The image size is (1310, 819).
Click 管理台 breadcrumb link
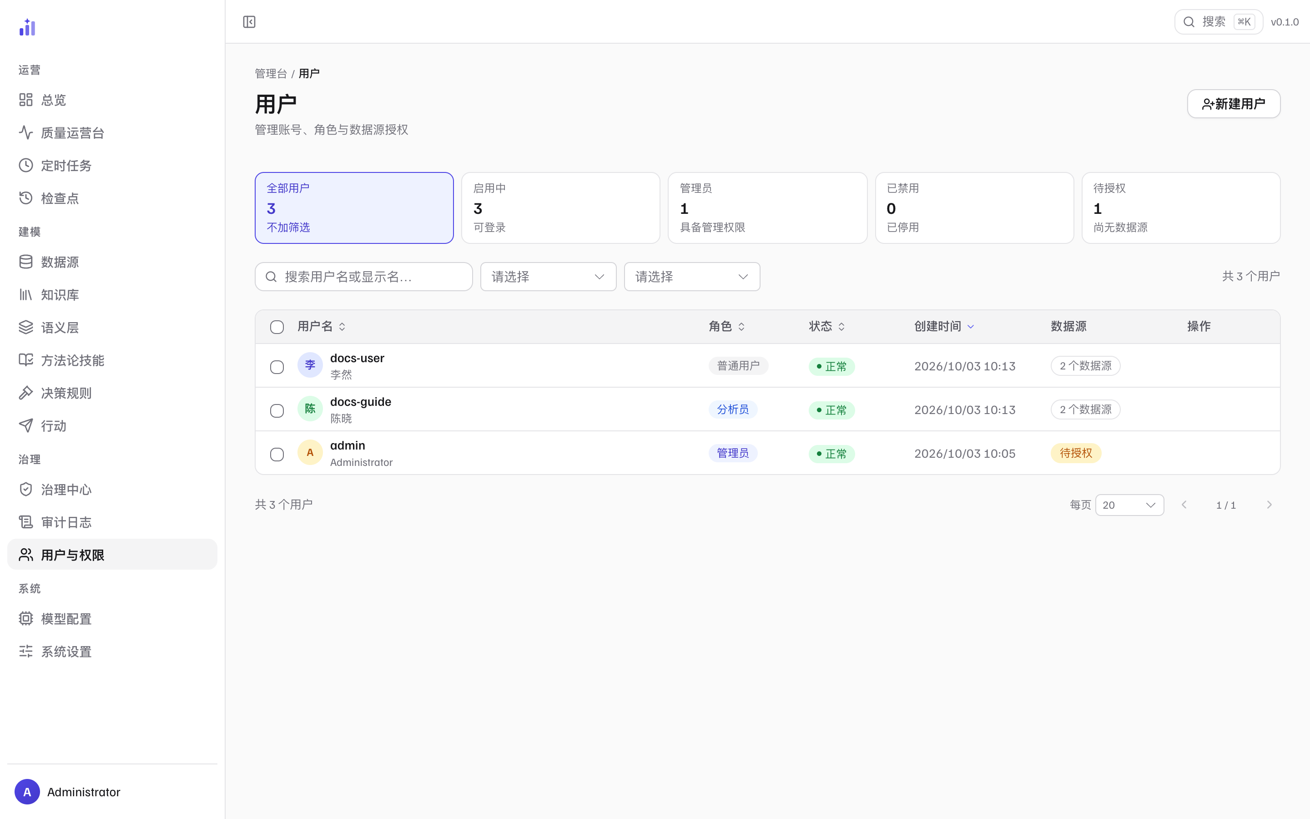(x=271, y=74)
